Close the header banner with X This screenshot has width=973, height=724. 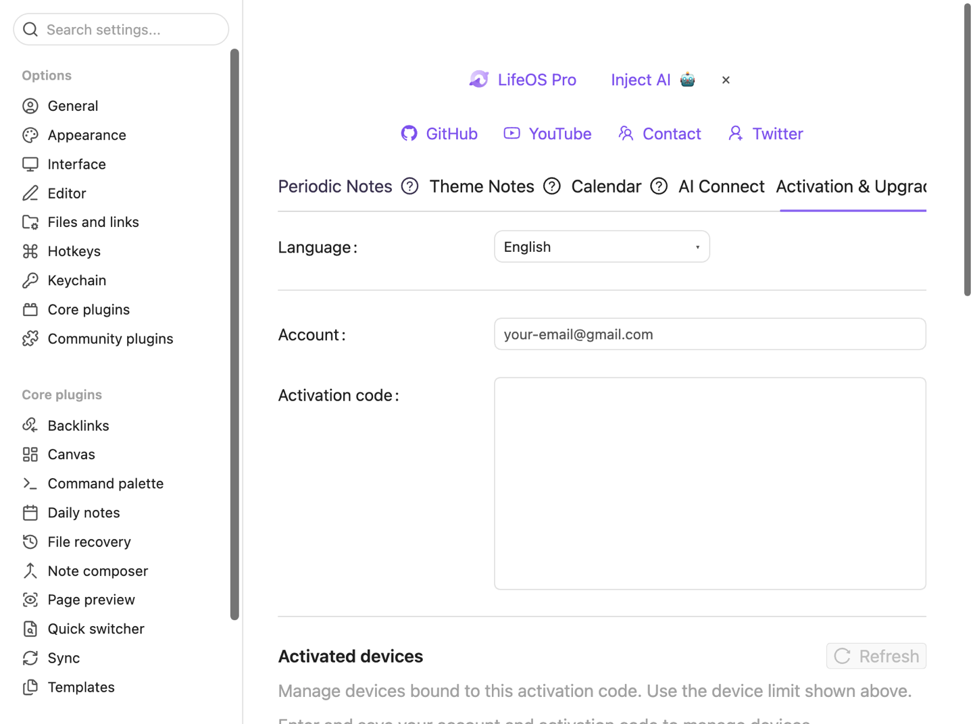(726, 80)
